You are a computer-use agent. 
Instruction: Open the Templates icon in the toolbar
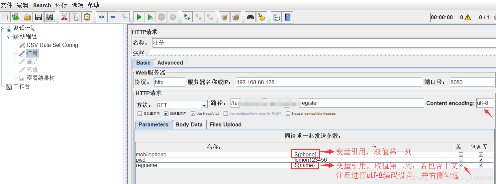click(x=16, y=17)
